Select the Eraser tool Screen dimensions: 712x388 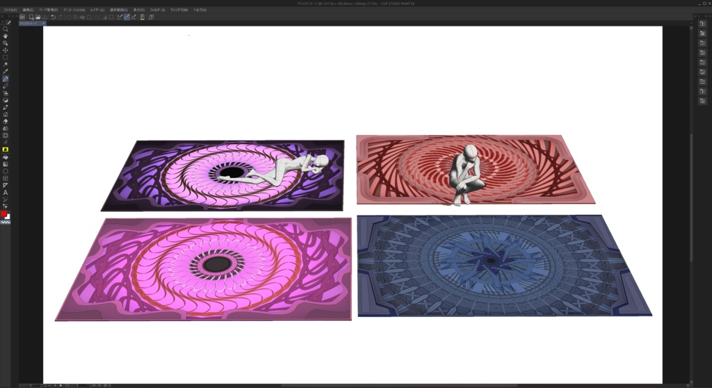point(6,121)
